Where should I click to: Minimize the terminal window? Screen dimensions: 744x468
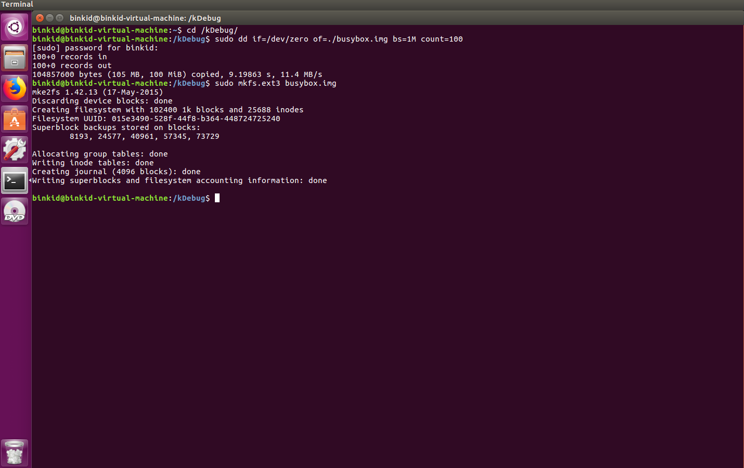[50, 18]
